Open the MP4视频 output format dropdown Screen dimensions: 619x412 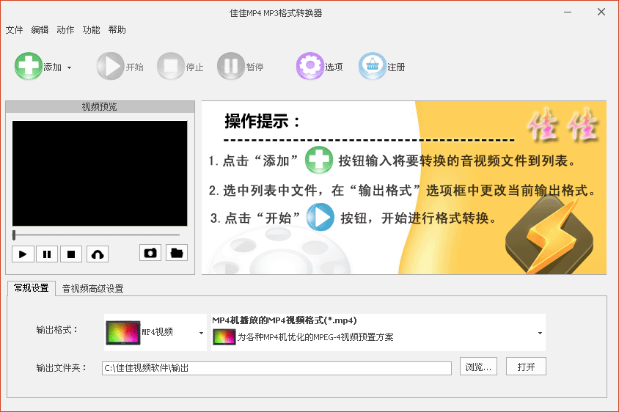click(x=200, y=333)
